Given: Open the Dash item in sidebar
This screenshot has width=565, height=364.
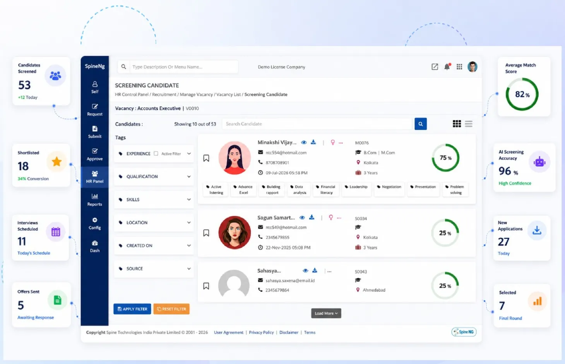Looking at the screenshot, I should click(x=95, y=246).
